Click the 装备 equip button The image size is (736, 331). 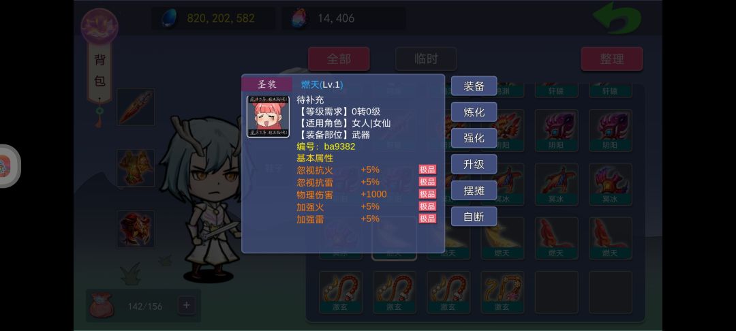[x=474, y=86]
